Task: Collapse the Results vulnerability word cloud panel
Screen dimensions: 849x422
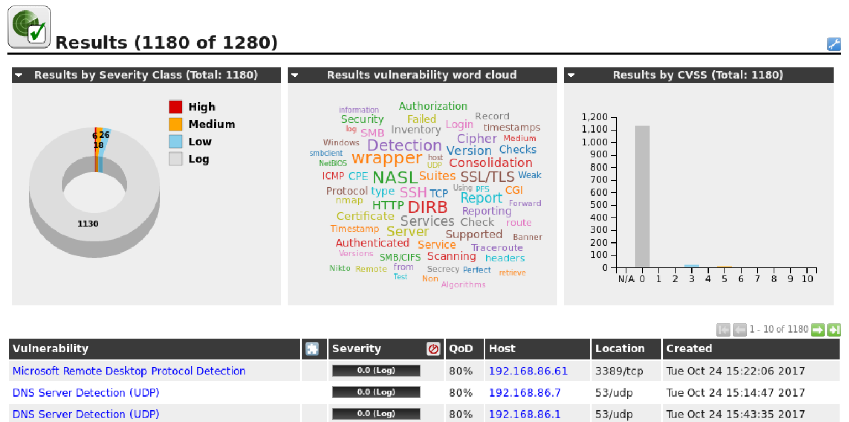Action: coord(296,75)
